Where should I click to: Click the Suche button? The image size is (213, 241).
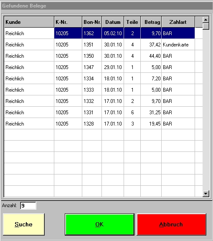pos(24,224)
